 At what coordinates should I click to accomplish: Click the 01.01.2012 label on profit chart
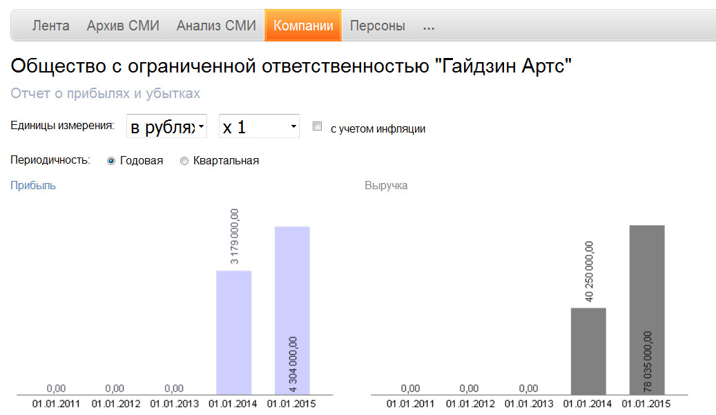click(x=115, y=404)
